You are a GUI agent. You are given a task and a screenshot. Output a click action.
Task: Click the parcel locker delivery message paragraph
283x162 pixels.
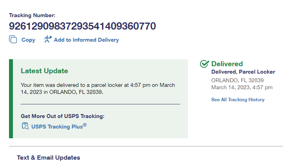98,88
